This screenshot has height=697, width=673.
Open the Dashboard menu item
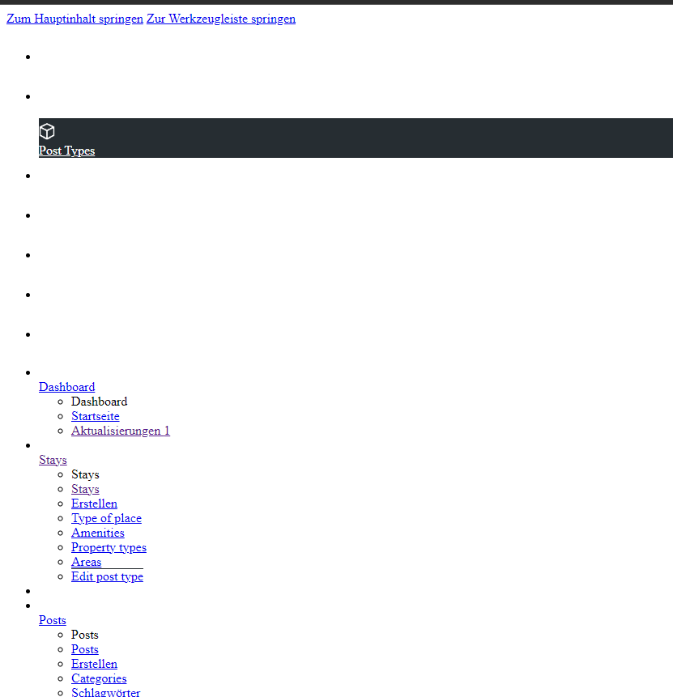[66, 386]
